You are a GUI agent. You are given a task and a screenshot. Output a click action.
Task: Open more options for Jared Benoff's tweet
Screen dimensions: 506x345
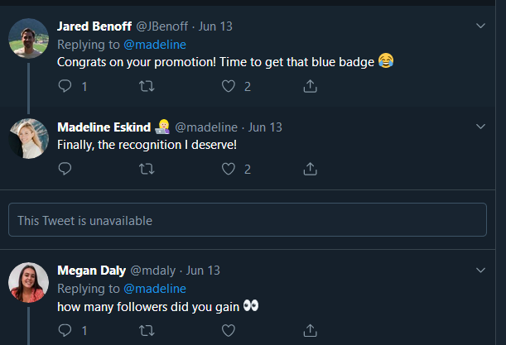[x=482, y=26]
